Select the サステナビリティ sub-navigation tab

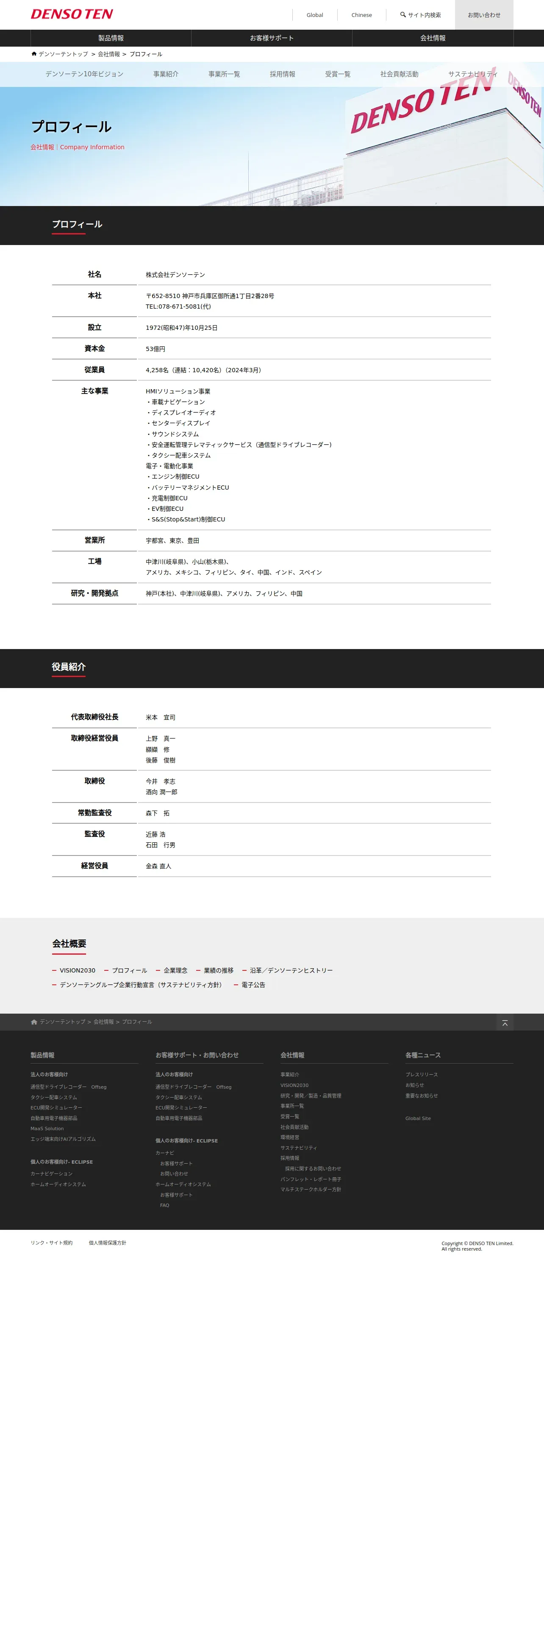tap(472, 74)
